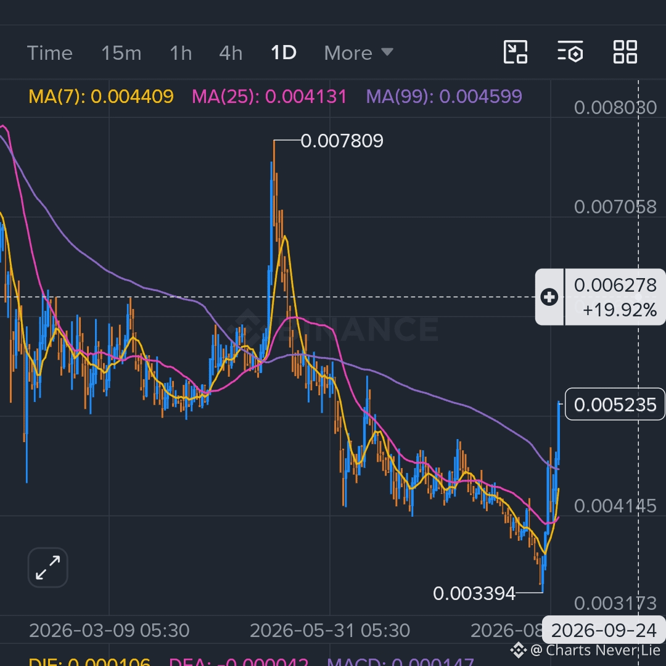Open the chart indicator settings icon
Image resolution: width=666 pixels, height=666 pixels.
[x=570, y=52]
